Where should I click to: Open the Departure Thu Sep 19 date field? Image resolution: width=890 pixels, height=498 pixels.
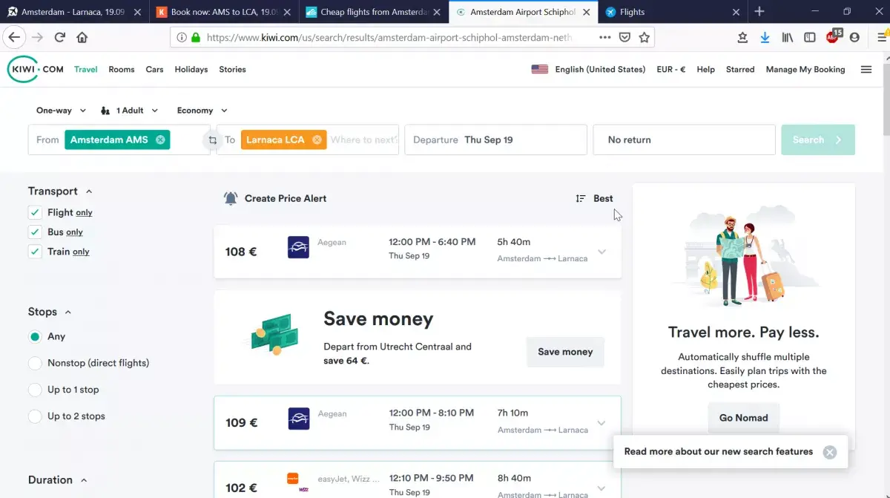[495, 140]
